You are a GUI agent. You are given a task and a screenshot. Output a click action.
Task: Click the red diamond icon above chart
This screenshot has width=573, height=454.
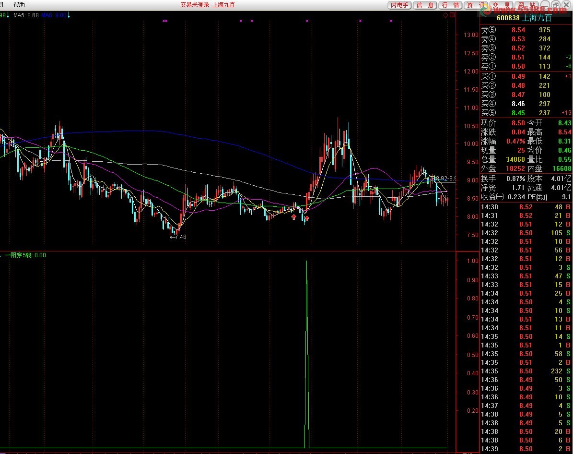[445, 15]
